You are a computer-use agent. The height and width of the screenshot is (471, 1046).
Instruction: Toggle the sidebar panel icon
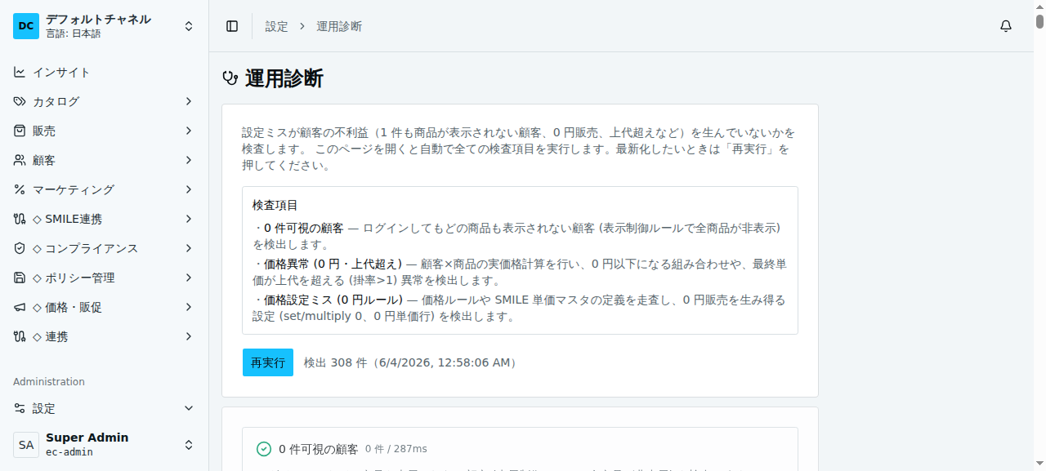(x=232, y=26)
